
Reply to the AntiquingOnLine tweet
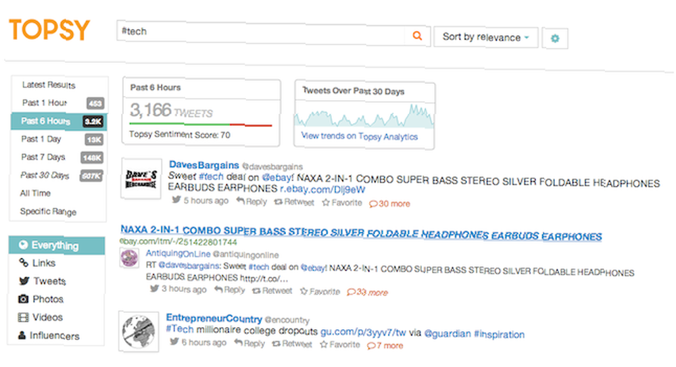230,290
